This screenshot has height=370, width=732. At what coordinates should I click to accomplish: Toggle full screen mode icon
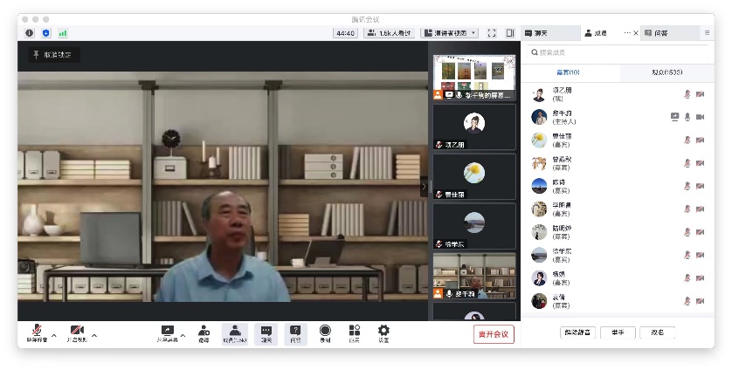pos(492,33)
